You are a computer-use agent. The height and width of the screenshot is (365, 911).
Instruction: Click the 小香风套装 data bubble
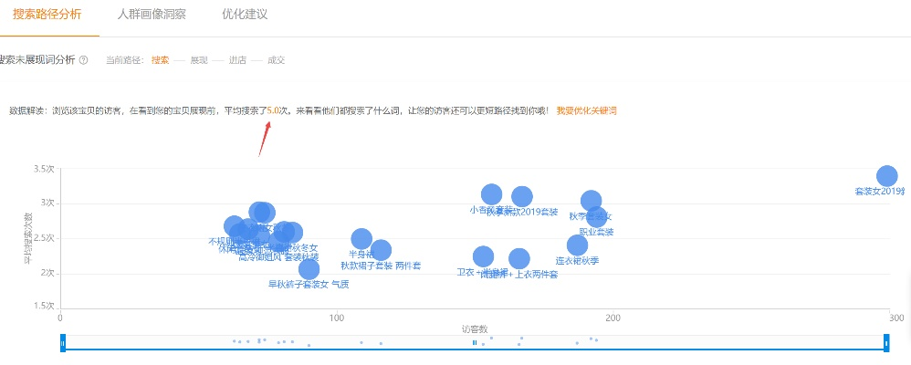[x=491, y=193]
